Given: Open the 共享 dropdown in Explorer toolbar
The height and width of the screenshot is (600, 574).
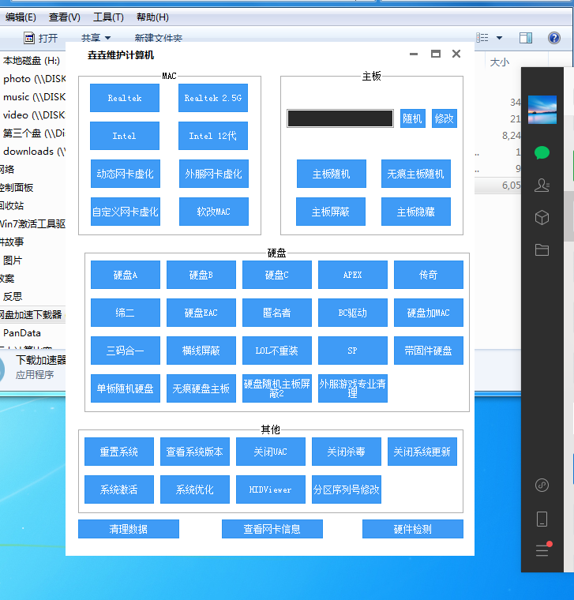Looking at the screenshot, I should click(x=96, y=38).
